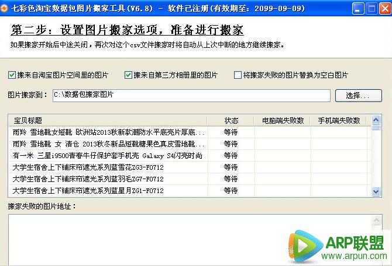Select row 雨羚 雪地靴 女 清仓 2013秋冬新品
Screen dimensions: 392x266
(190, 144)
